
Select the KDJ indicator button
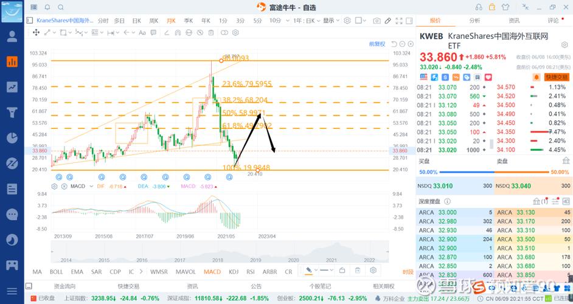point(234,272)
